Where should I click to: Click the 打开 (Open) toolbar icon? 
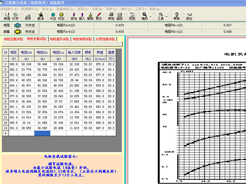coord(16,16)
